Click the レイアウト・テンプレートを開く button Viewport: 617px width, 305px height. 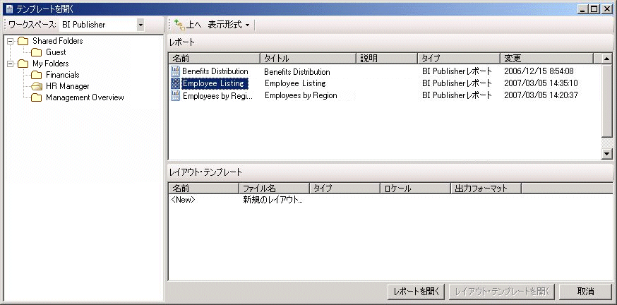[502, 292]
